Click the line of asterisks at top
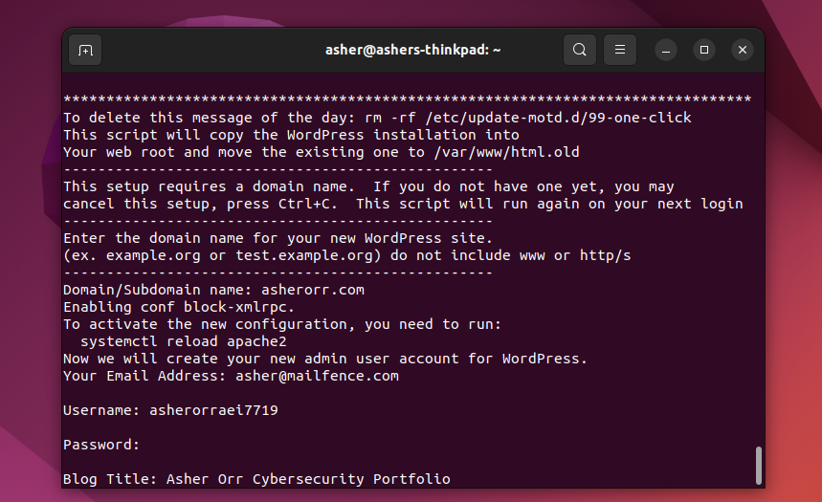 point(408,99)
